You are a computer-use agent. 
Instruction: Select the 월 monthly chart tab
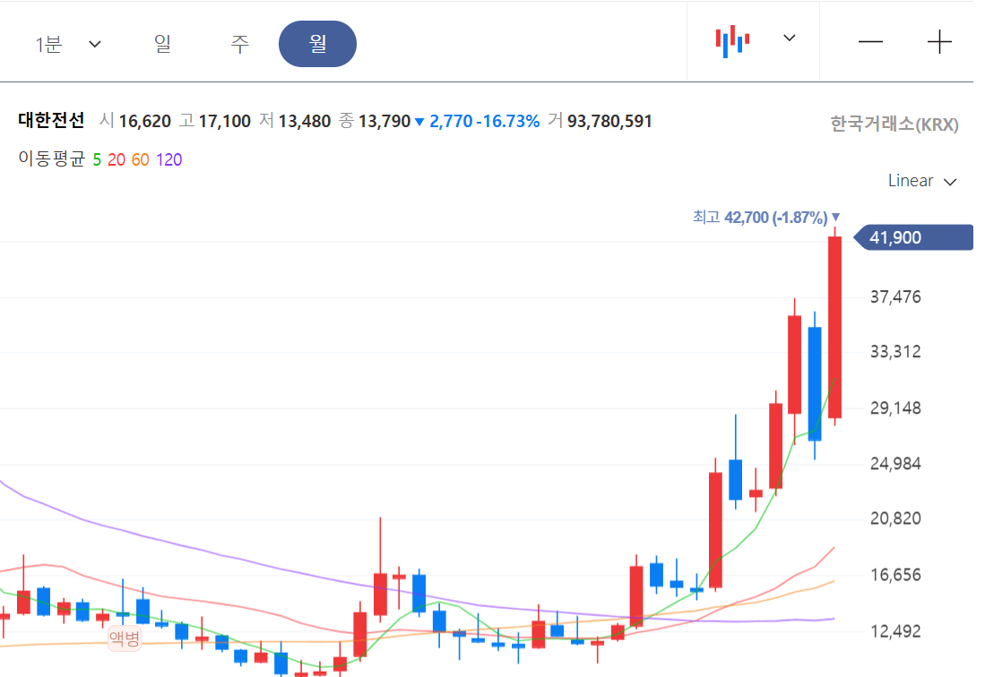(x=318, y=44)
